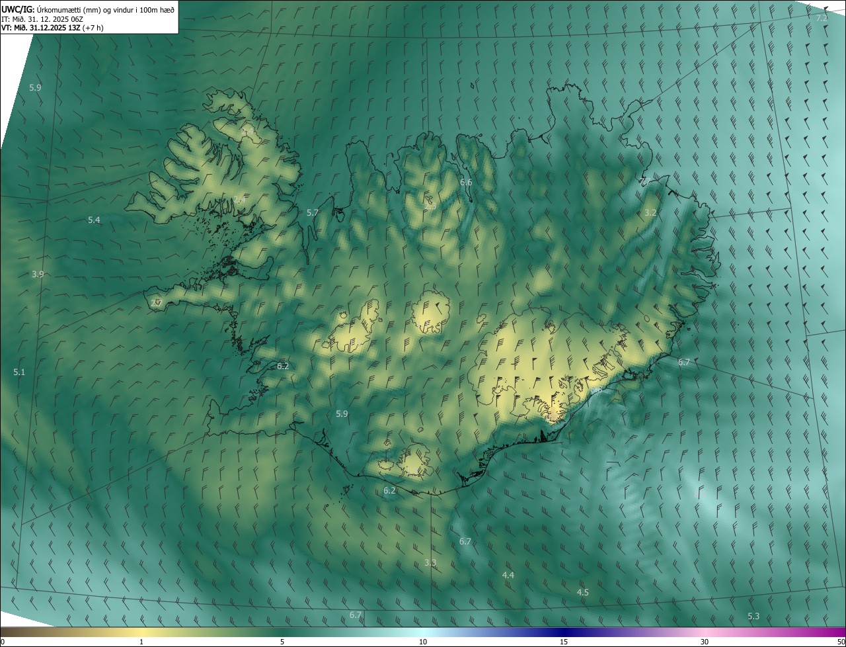Click the 3.9 value on the map
The width and height of the screenshot is (846, 647).
[x=38, y=274]
